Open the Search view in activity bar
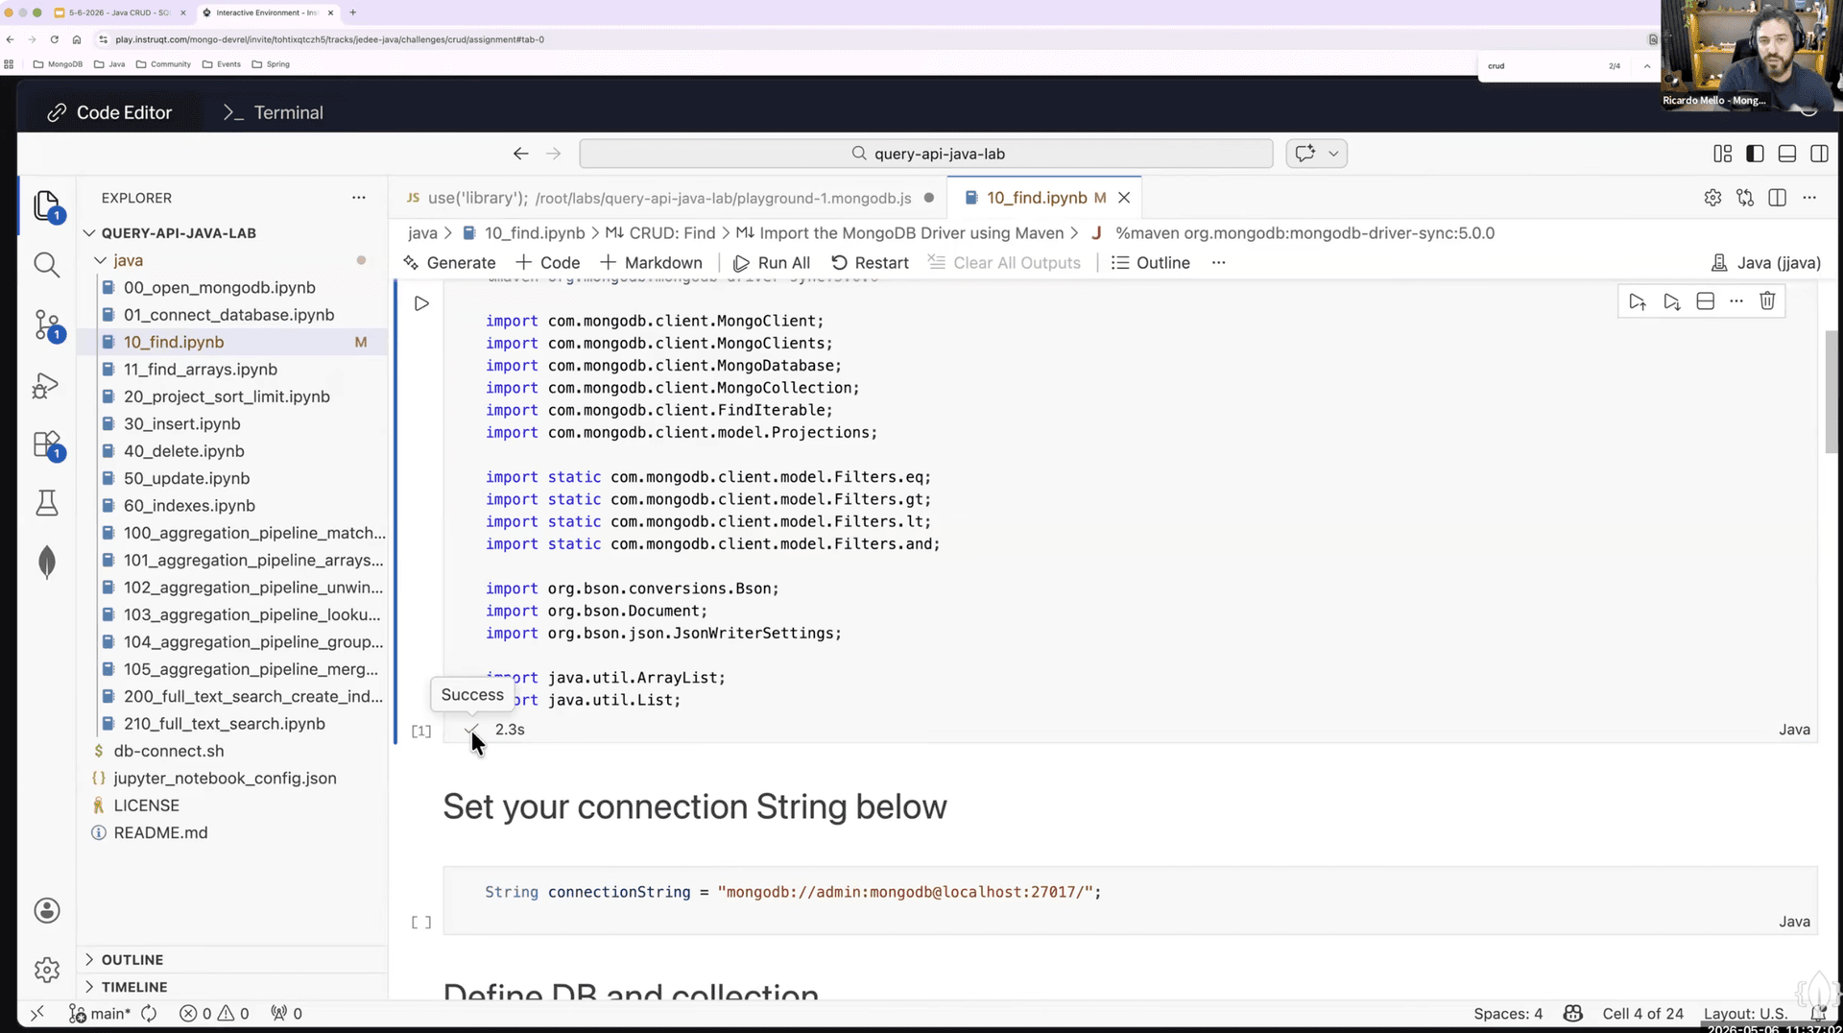 (46, 265)
